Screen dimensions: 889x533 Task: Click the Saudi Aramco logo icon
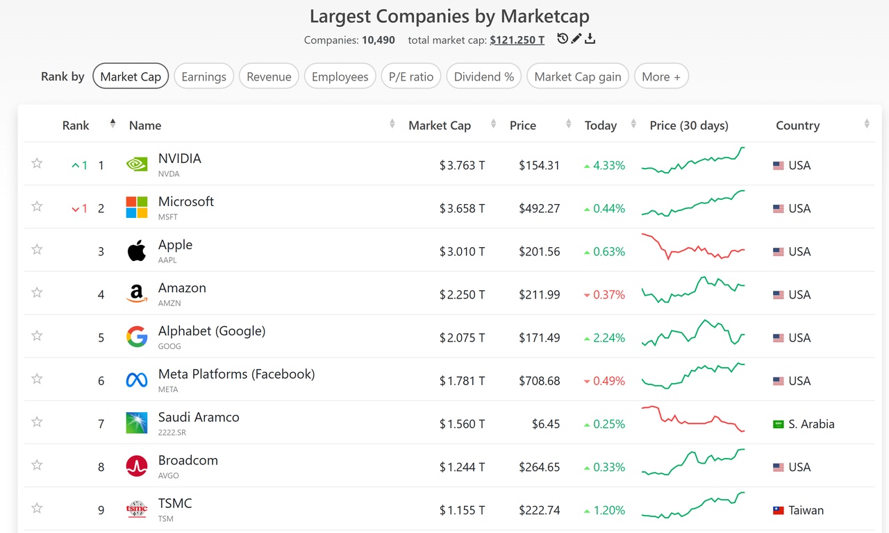pyautogui.click(x=137, y=423)
